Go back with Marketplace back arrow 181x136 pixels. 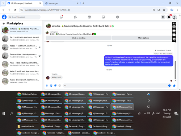[x=4, y=24]
